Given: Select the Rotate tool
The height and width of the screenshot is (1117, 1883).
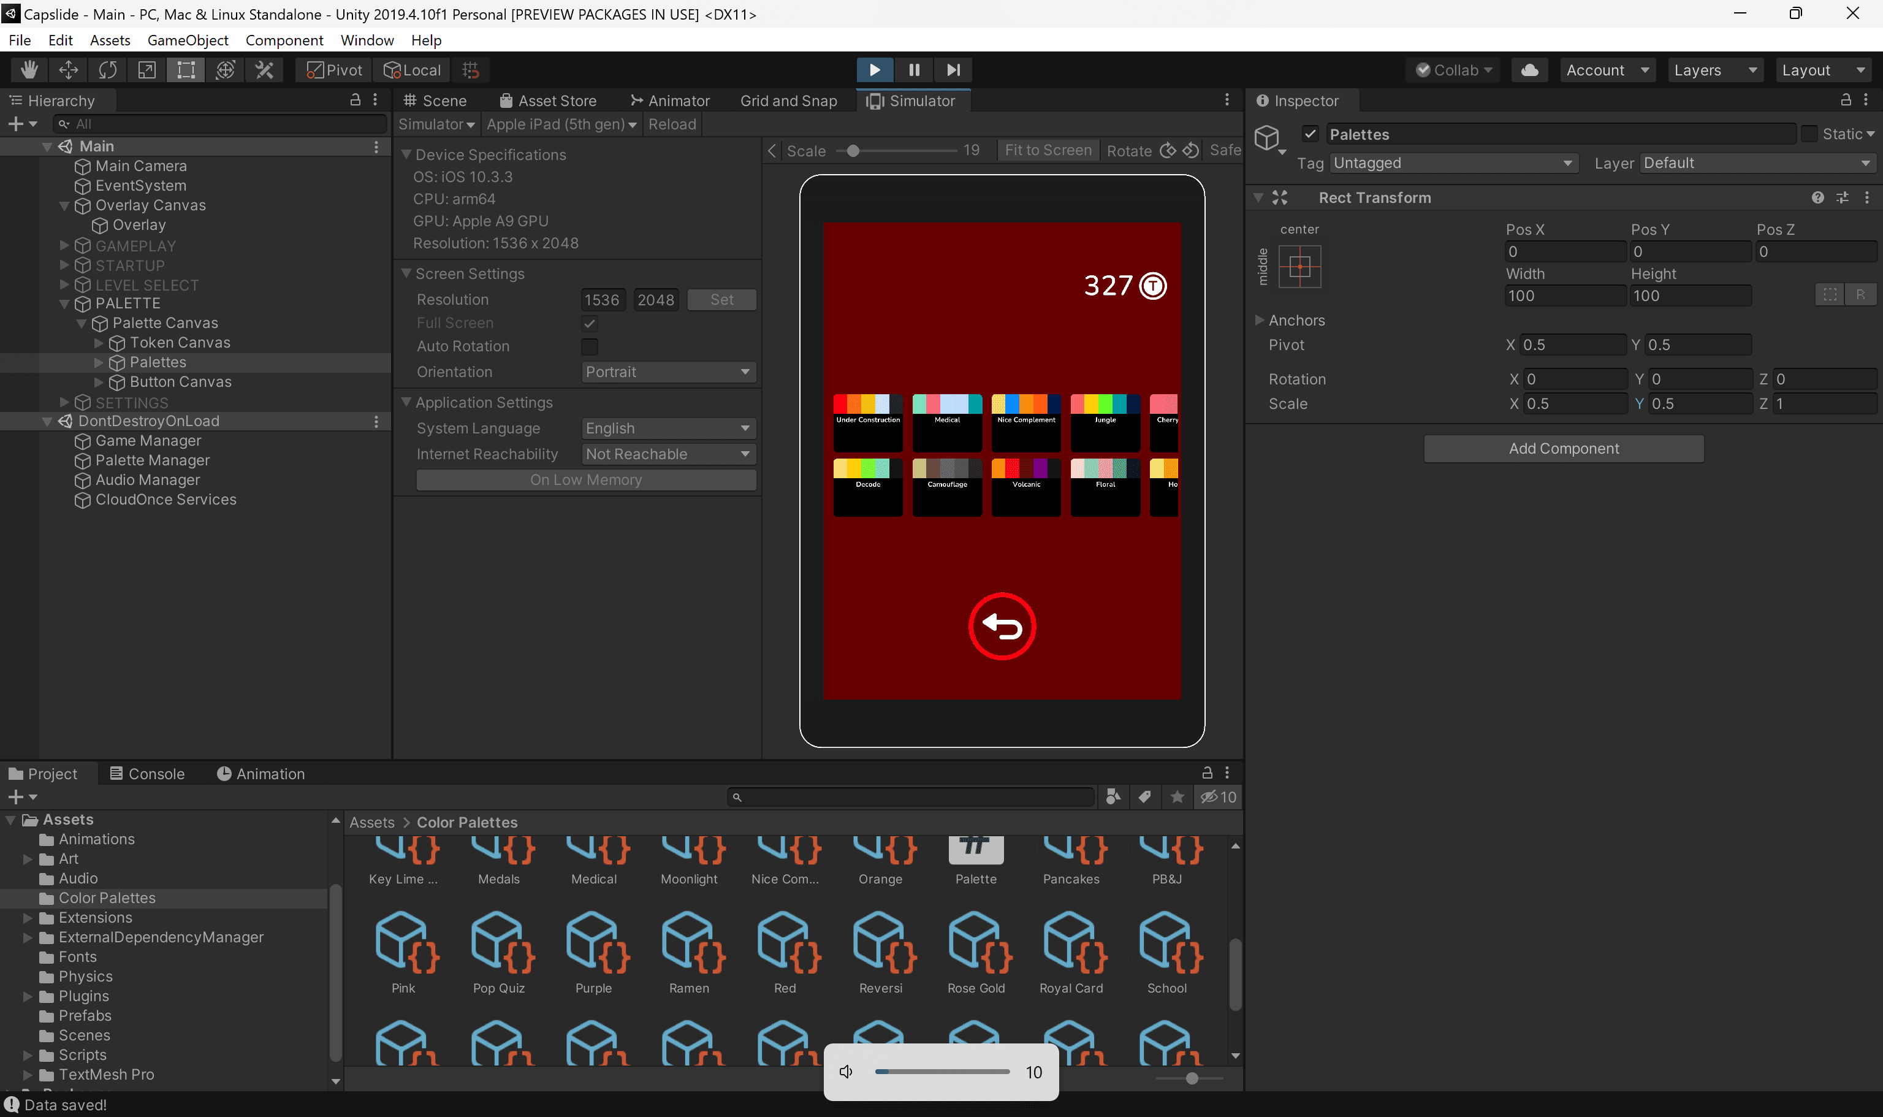Looking at the screenshot, I should pyautogui.click(x=108, y=70).
